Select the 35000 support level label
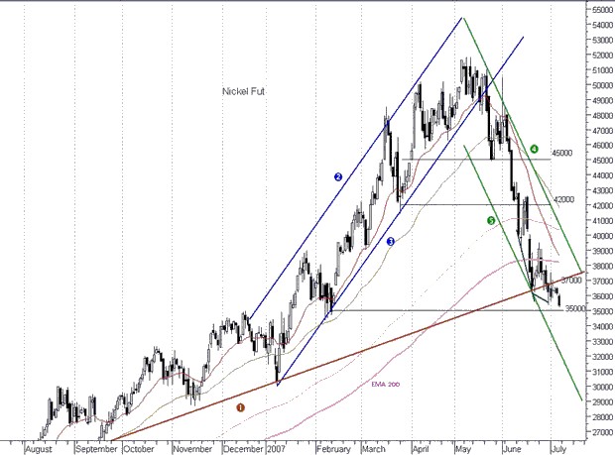The height and width of the screenshot is (455, 615). [563, 309]
